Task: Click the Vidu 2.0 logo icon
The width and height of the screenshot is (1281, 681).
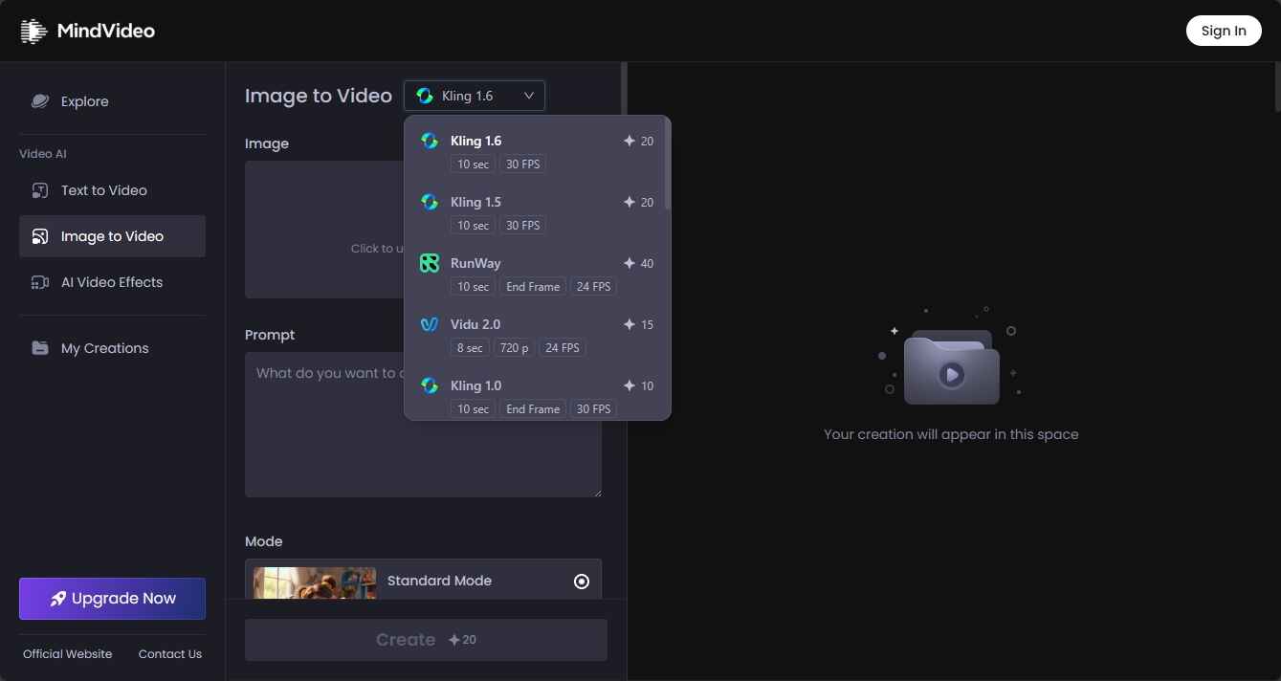Action: tap(430, 324)
